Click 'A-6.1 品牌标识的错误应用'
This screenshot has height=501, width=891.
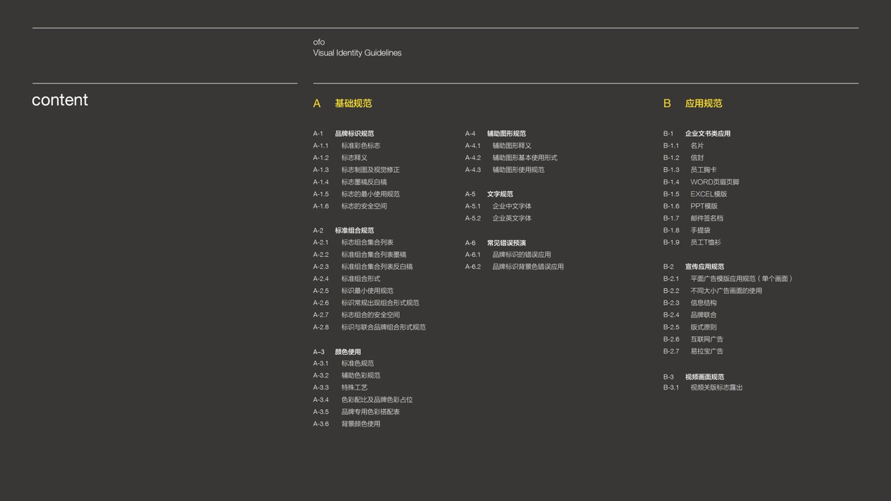508,255
